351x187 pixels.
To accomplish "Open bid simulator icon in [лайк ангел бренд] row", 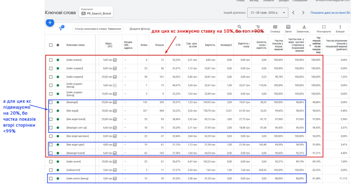I will pos(115,178).
